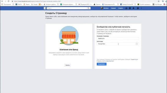
Task: Open the Видеоредактор bookmark
Action: point(109,4)
